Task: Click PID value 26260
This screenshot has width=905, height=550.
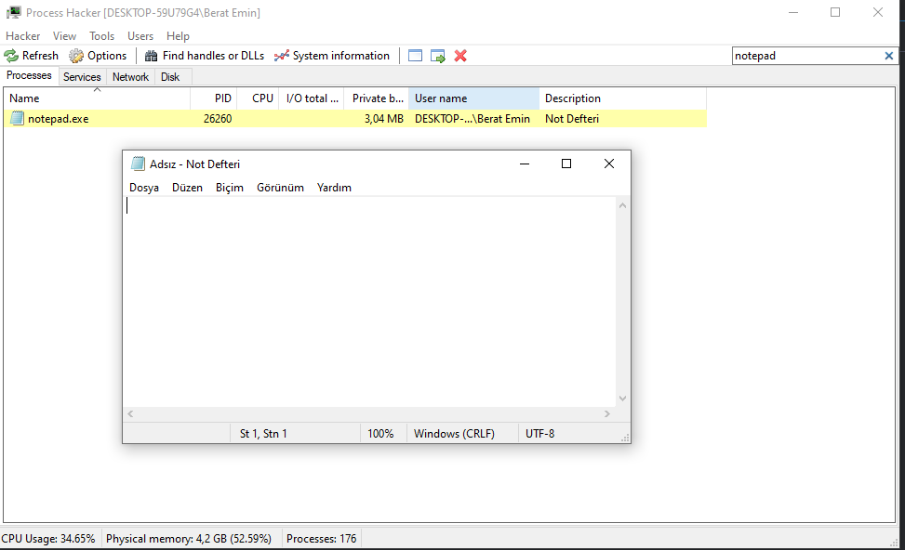Action: (x=218, y=119)
